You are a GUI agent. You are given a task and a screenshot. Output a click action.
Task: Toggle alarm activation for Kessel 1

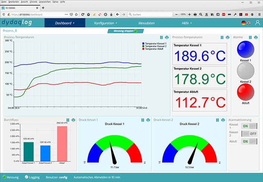click(249, 126)
